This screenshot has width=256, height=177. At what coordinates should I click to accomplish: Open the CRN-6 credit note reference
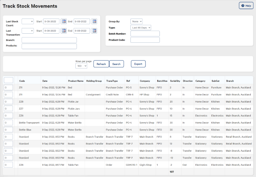(x=129, y=95)
